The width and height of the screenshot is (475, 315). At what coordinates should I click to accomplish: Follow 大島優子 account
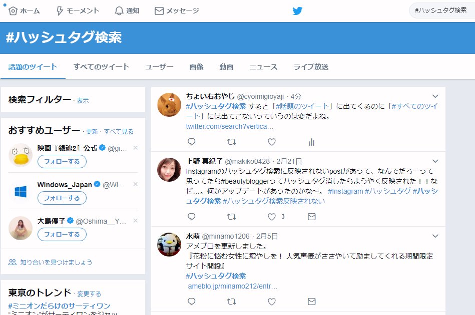pos(62,235)
